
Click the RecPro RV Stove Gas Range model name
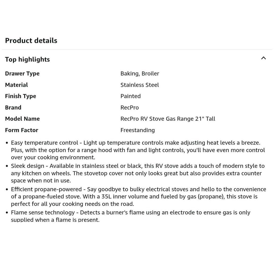168,119
